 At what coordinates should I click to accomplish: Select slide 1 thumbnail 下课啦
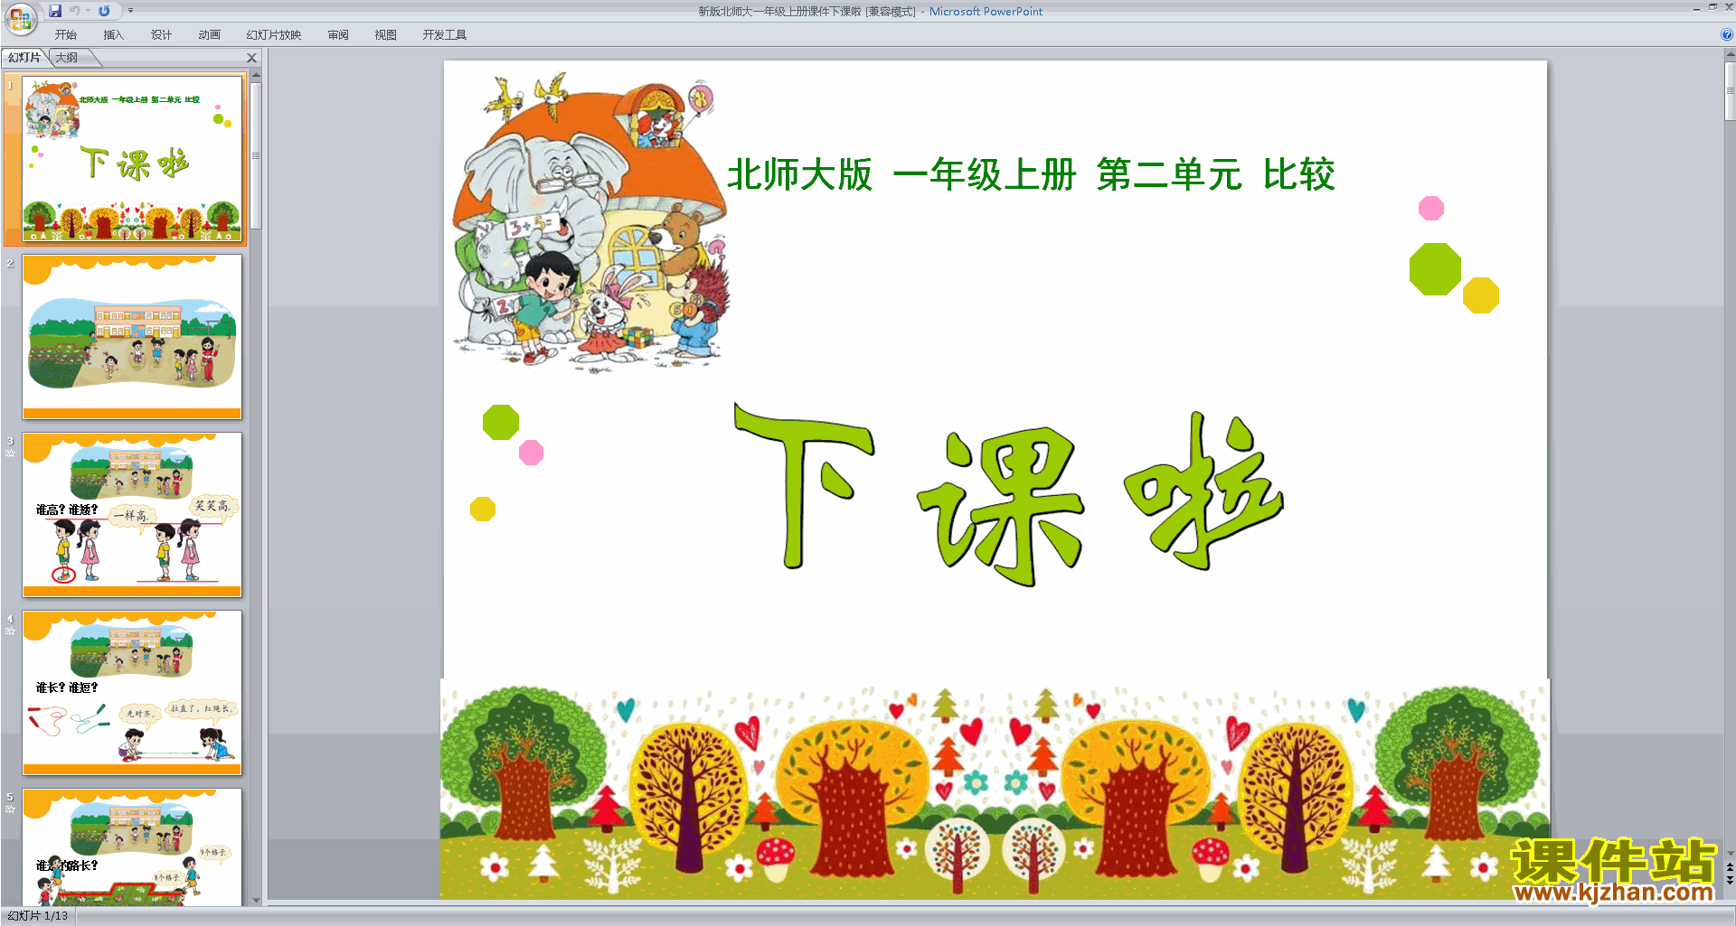coord(132,159)
